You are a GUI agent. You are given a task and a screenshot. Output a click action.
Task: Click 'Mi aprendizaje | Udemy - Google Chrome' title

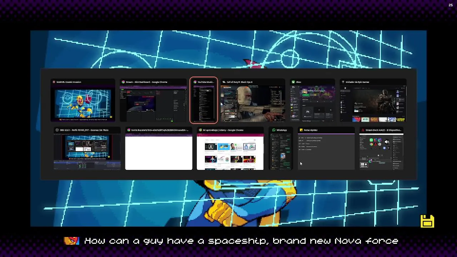[x=223, y=130]
